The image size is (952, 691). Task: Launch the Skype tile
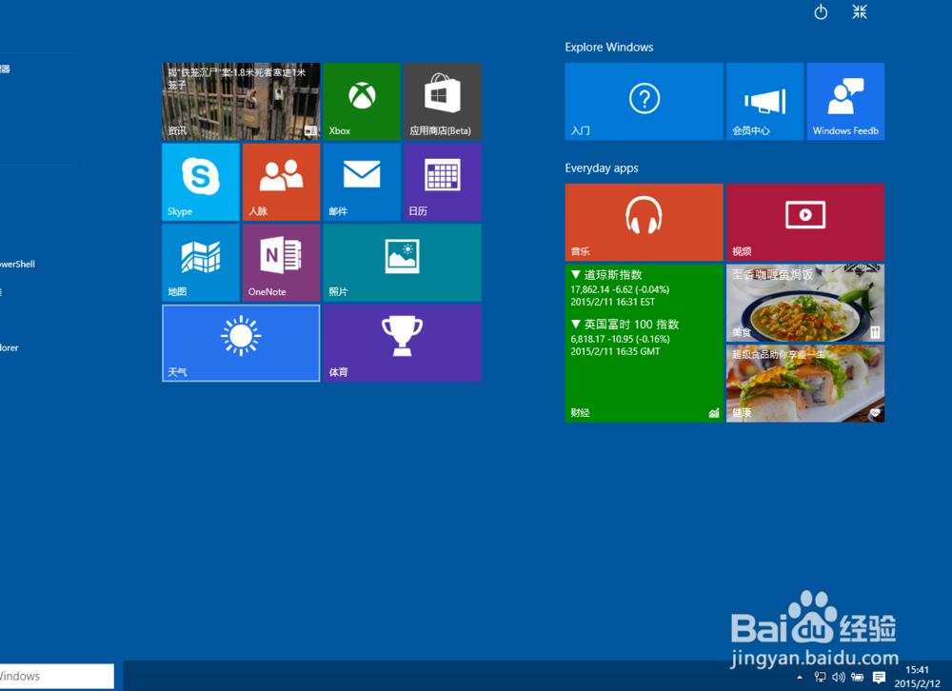(201, 182)
